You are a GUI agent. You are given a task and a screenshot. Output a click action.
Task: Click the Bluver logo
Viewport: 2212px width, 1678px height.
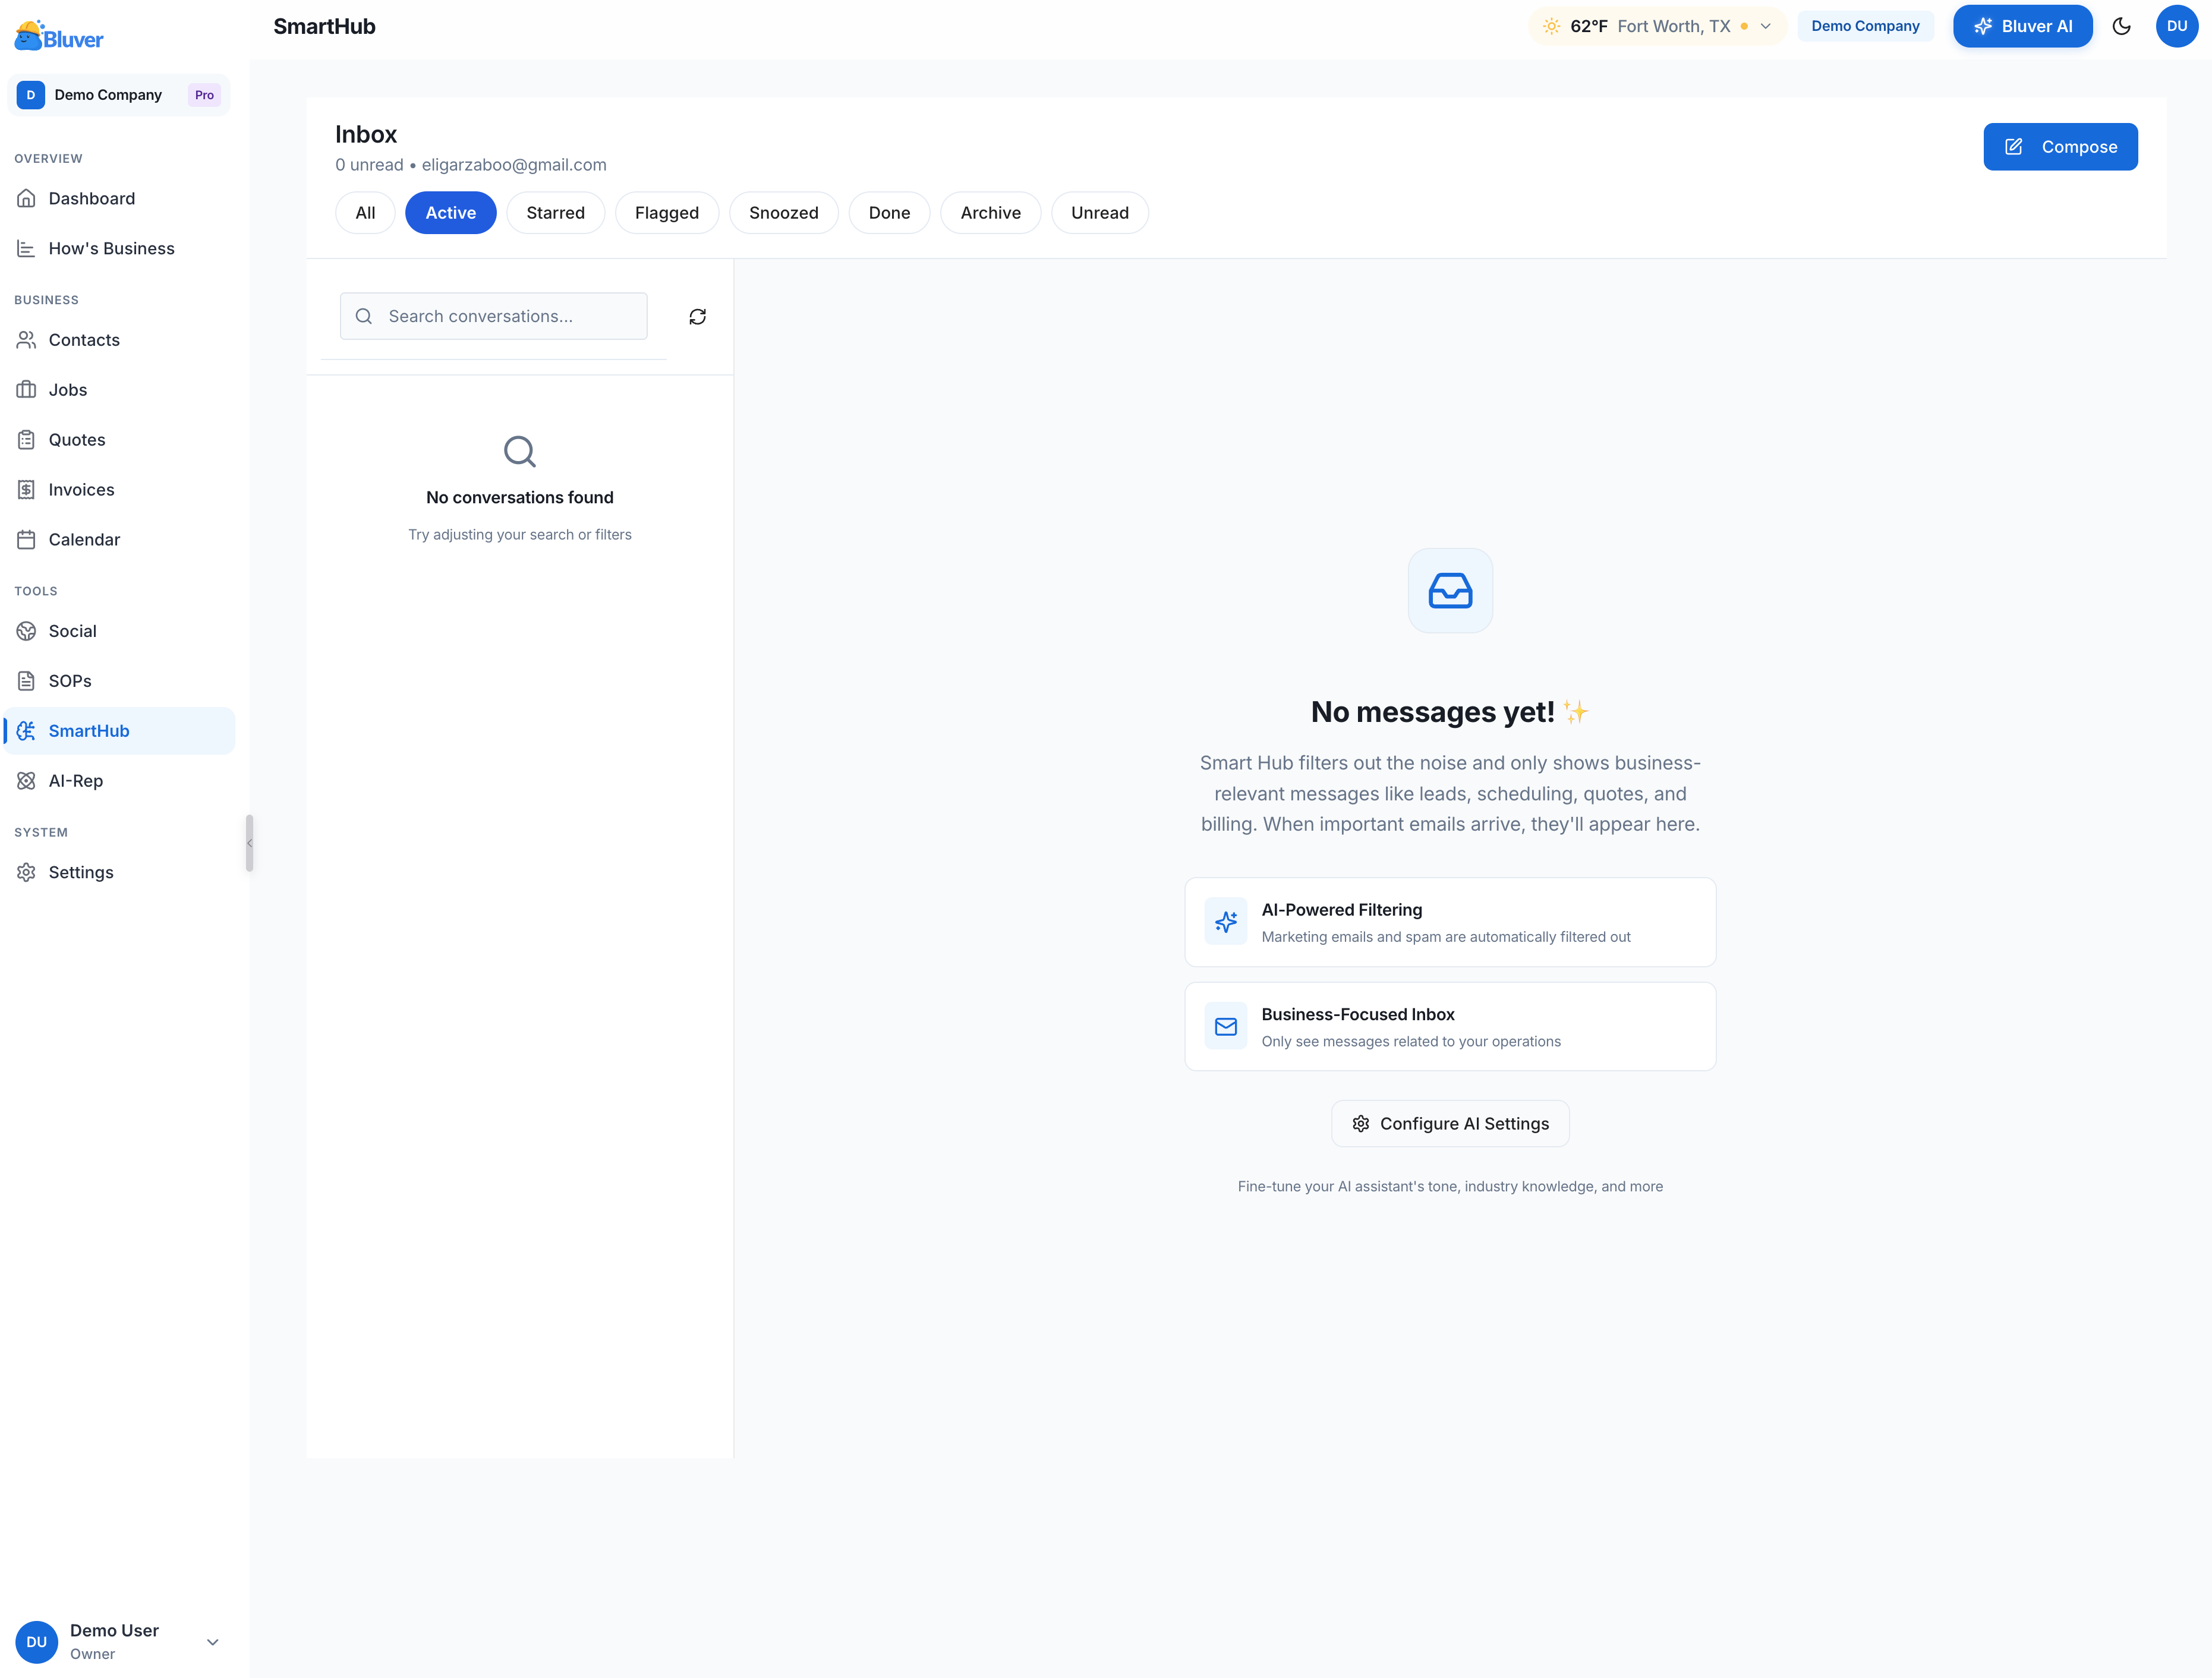[x=59, y=36]
